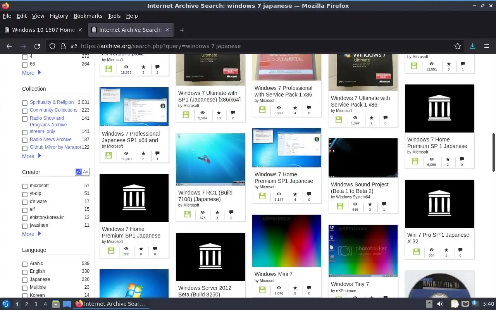Screen dimensions: 496x310
Task: Click the network icon in the system tray
Action: tap(465, 304)
